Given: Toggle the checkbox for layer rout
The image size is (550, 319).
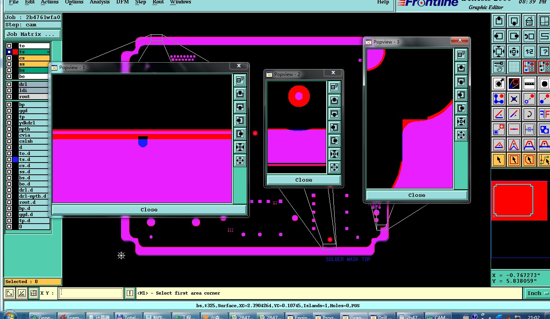Looking at the screenshot, I should 9,97.
